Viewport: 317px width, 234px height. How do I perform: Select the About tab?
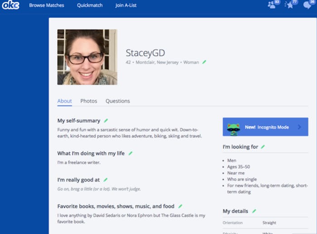64,101
